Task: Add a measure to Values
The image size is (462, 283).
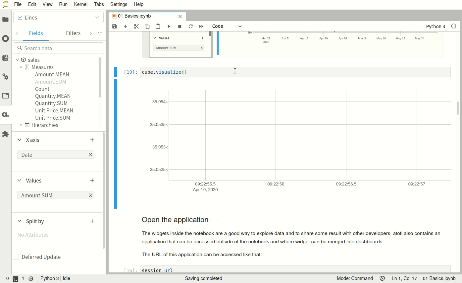Action: [x=92, y=181]
